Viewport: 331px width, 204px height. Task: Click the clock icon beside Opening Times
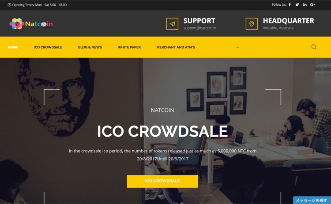9,5
